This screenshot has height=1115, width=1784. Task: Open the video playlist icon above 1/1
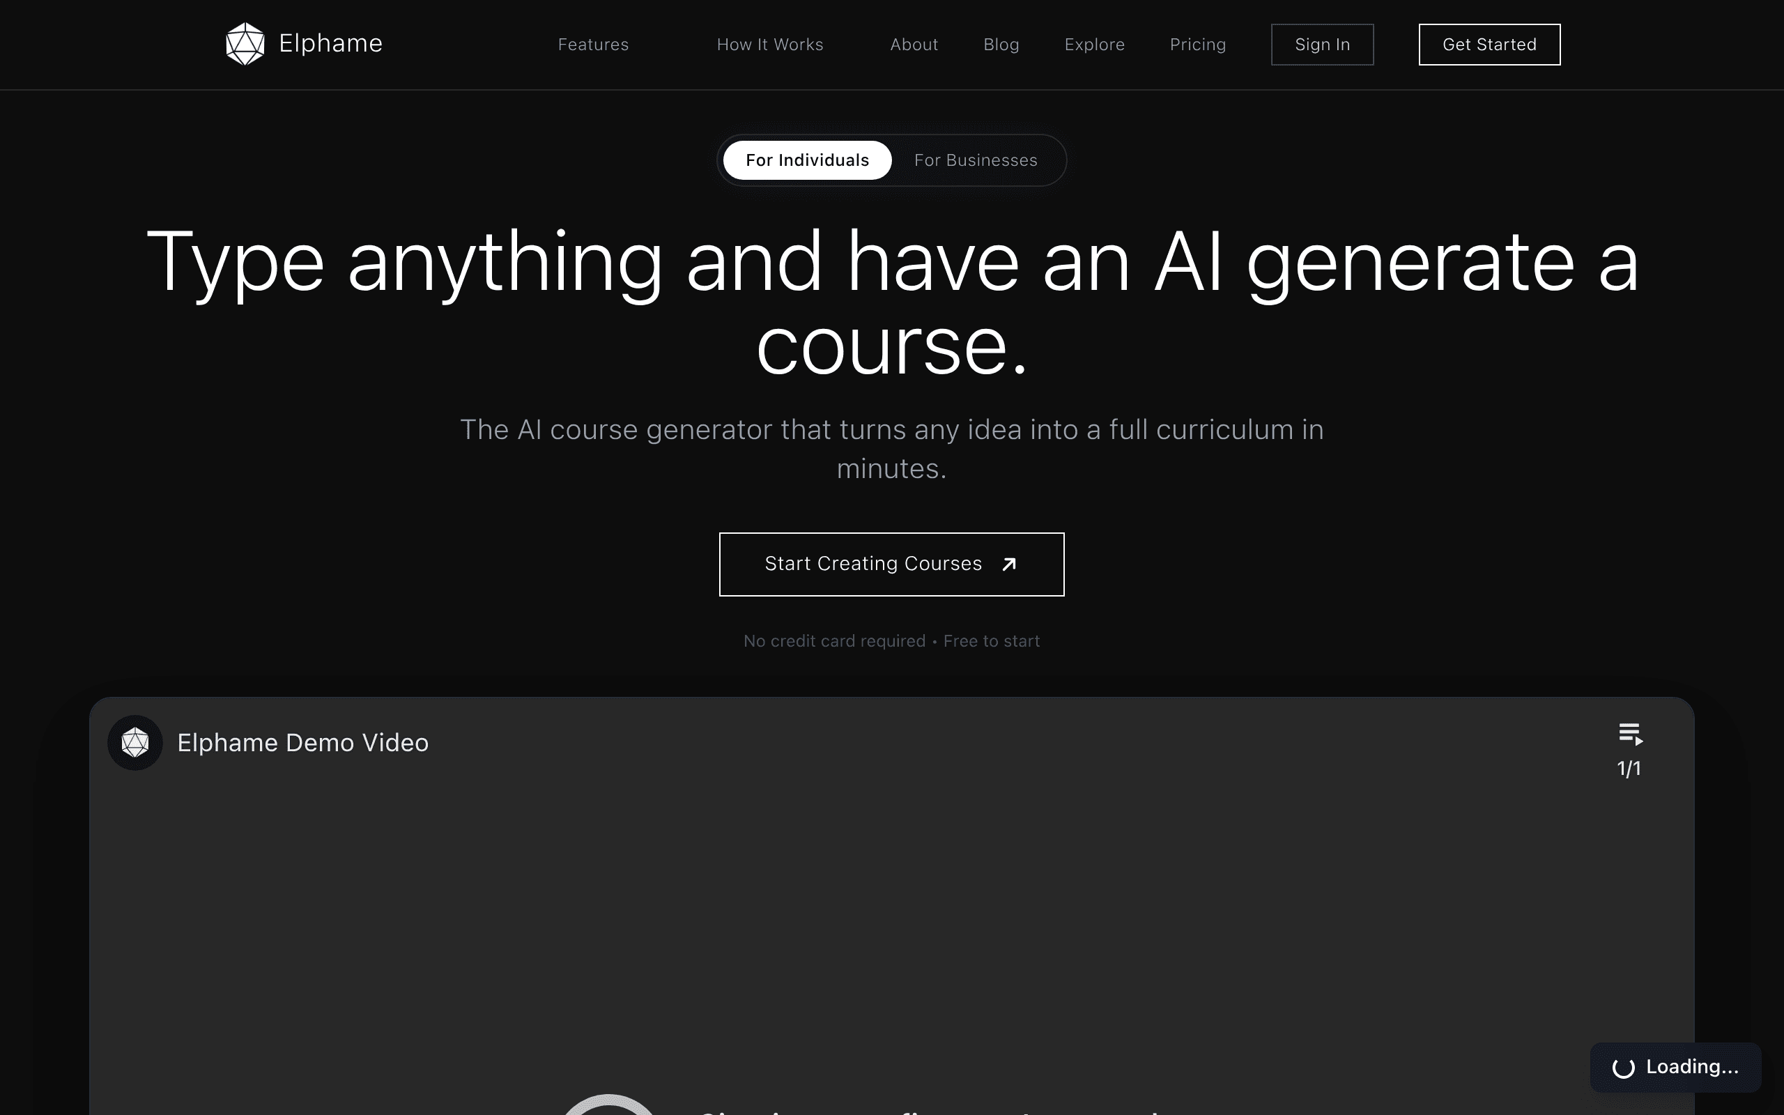(1630, 735)
